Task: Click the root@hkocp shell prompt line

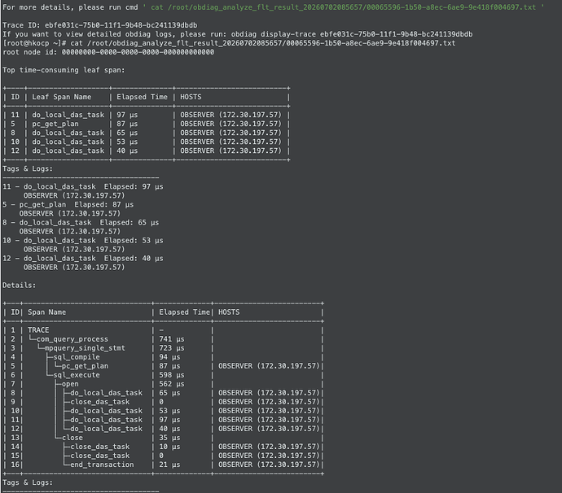Action: click(x=229, y=43)
